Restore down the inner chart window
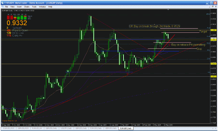Image resolution: width=218 pixels, height=131 pixels. [212, 7]
